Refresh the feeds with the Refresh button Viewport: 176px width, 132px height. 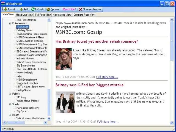tap(37, 9)
